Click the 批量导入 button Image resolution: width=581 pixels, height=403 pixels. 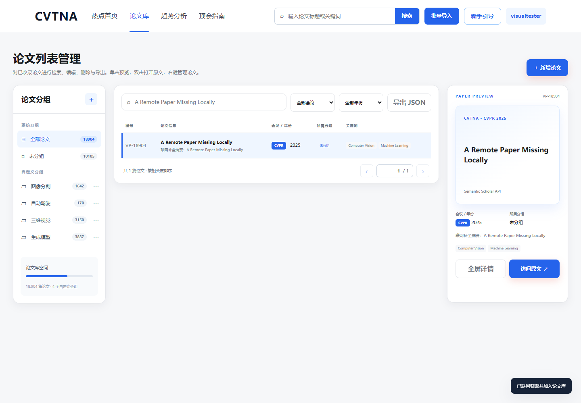click(442, 16)
